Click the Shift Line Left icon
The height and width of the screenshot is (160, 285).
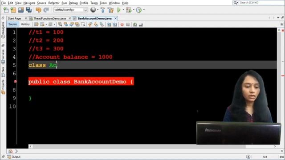(x=109, y=24)
